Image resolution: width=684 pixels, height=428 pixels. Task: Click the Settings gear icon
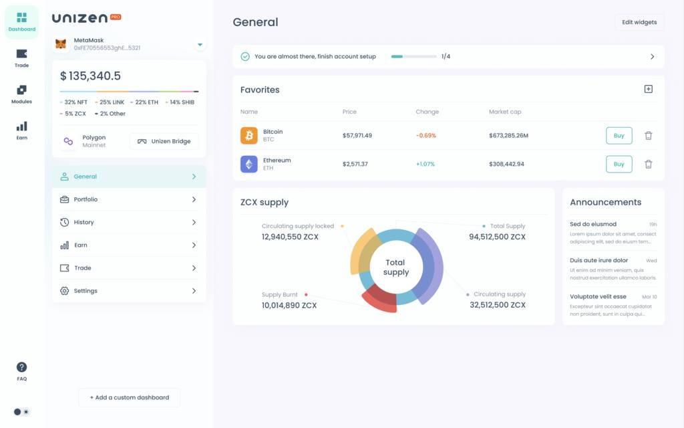[x=65, y=291]
